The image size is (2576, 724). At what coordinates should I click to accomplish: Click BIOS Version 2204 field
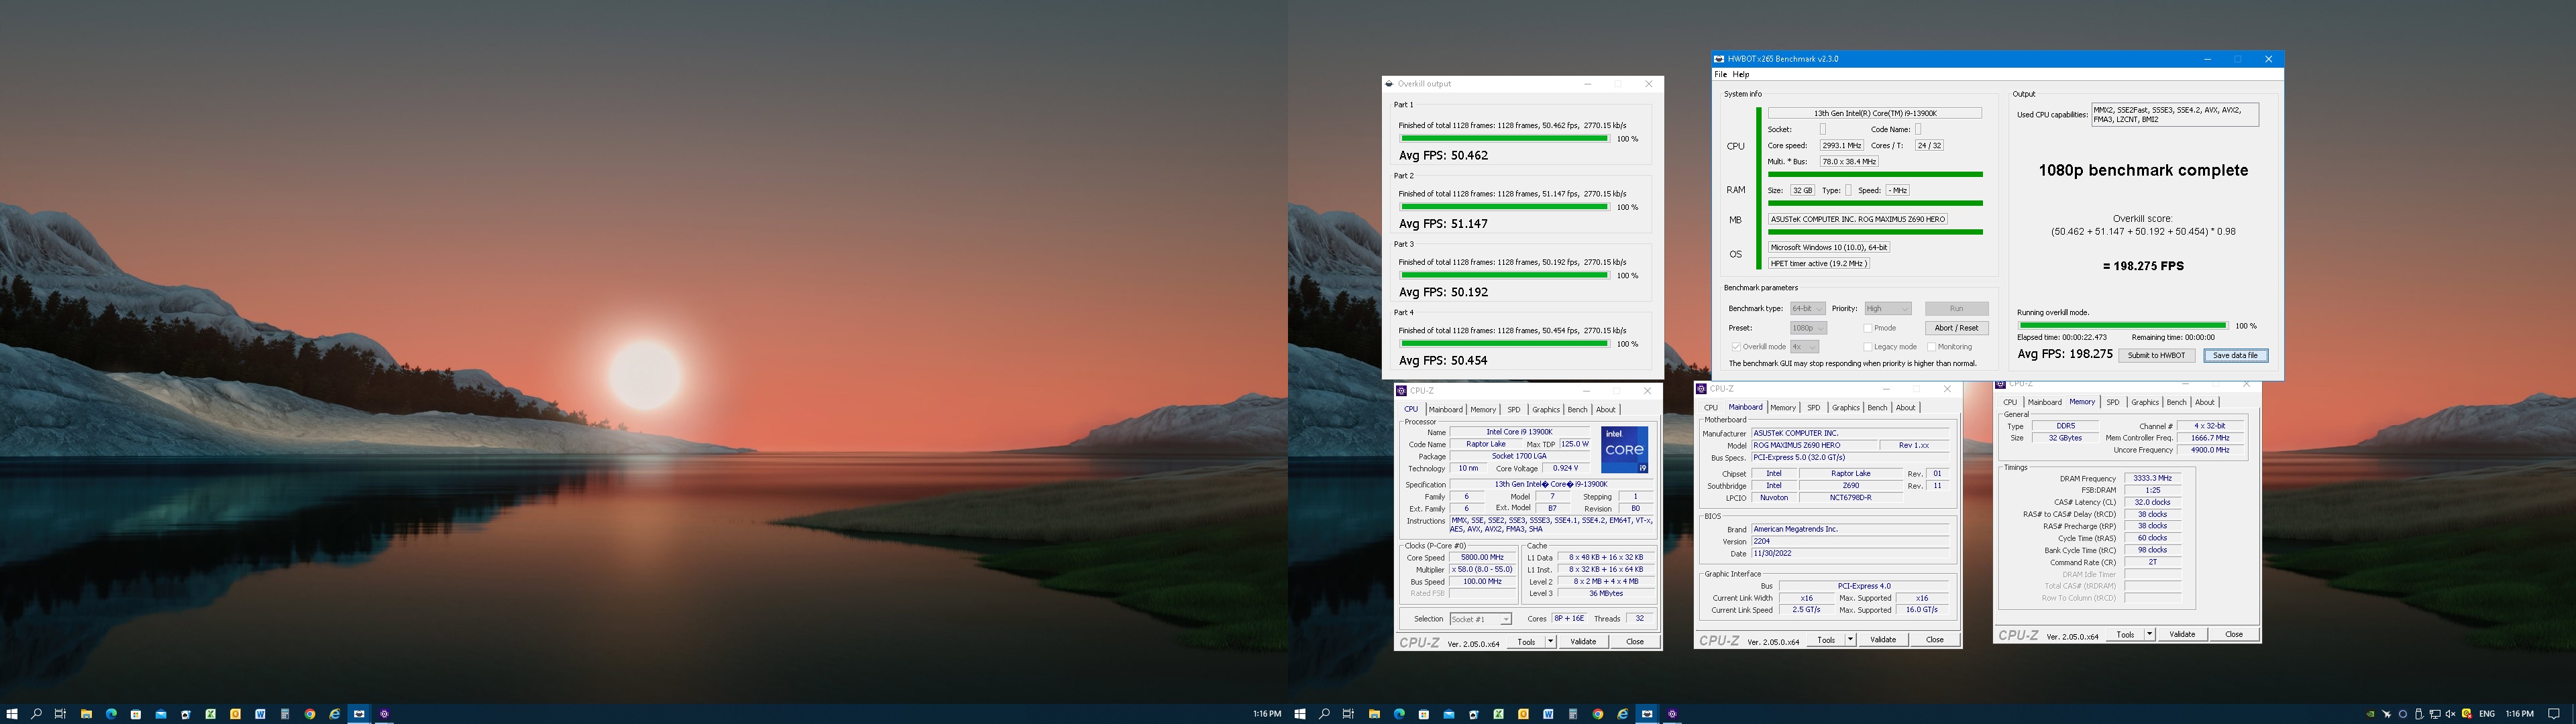click(1851, 542)
